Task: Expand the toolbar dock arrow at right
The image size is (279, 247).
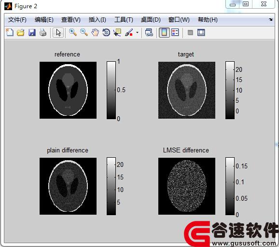Action: (x=271, y=20)
